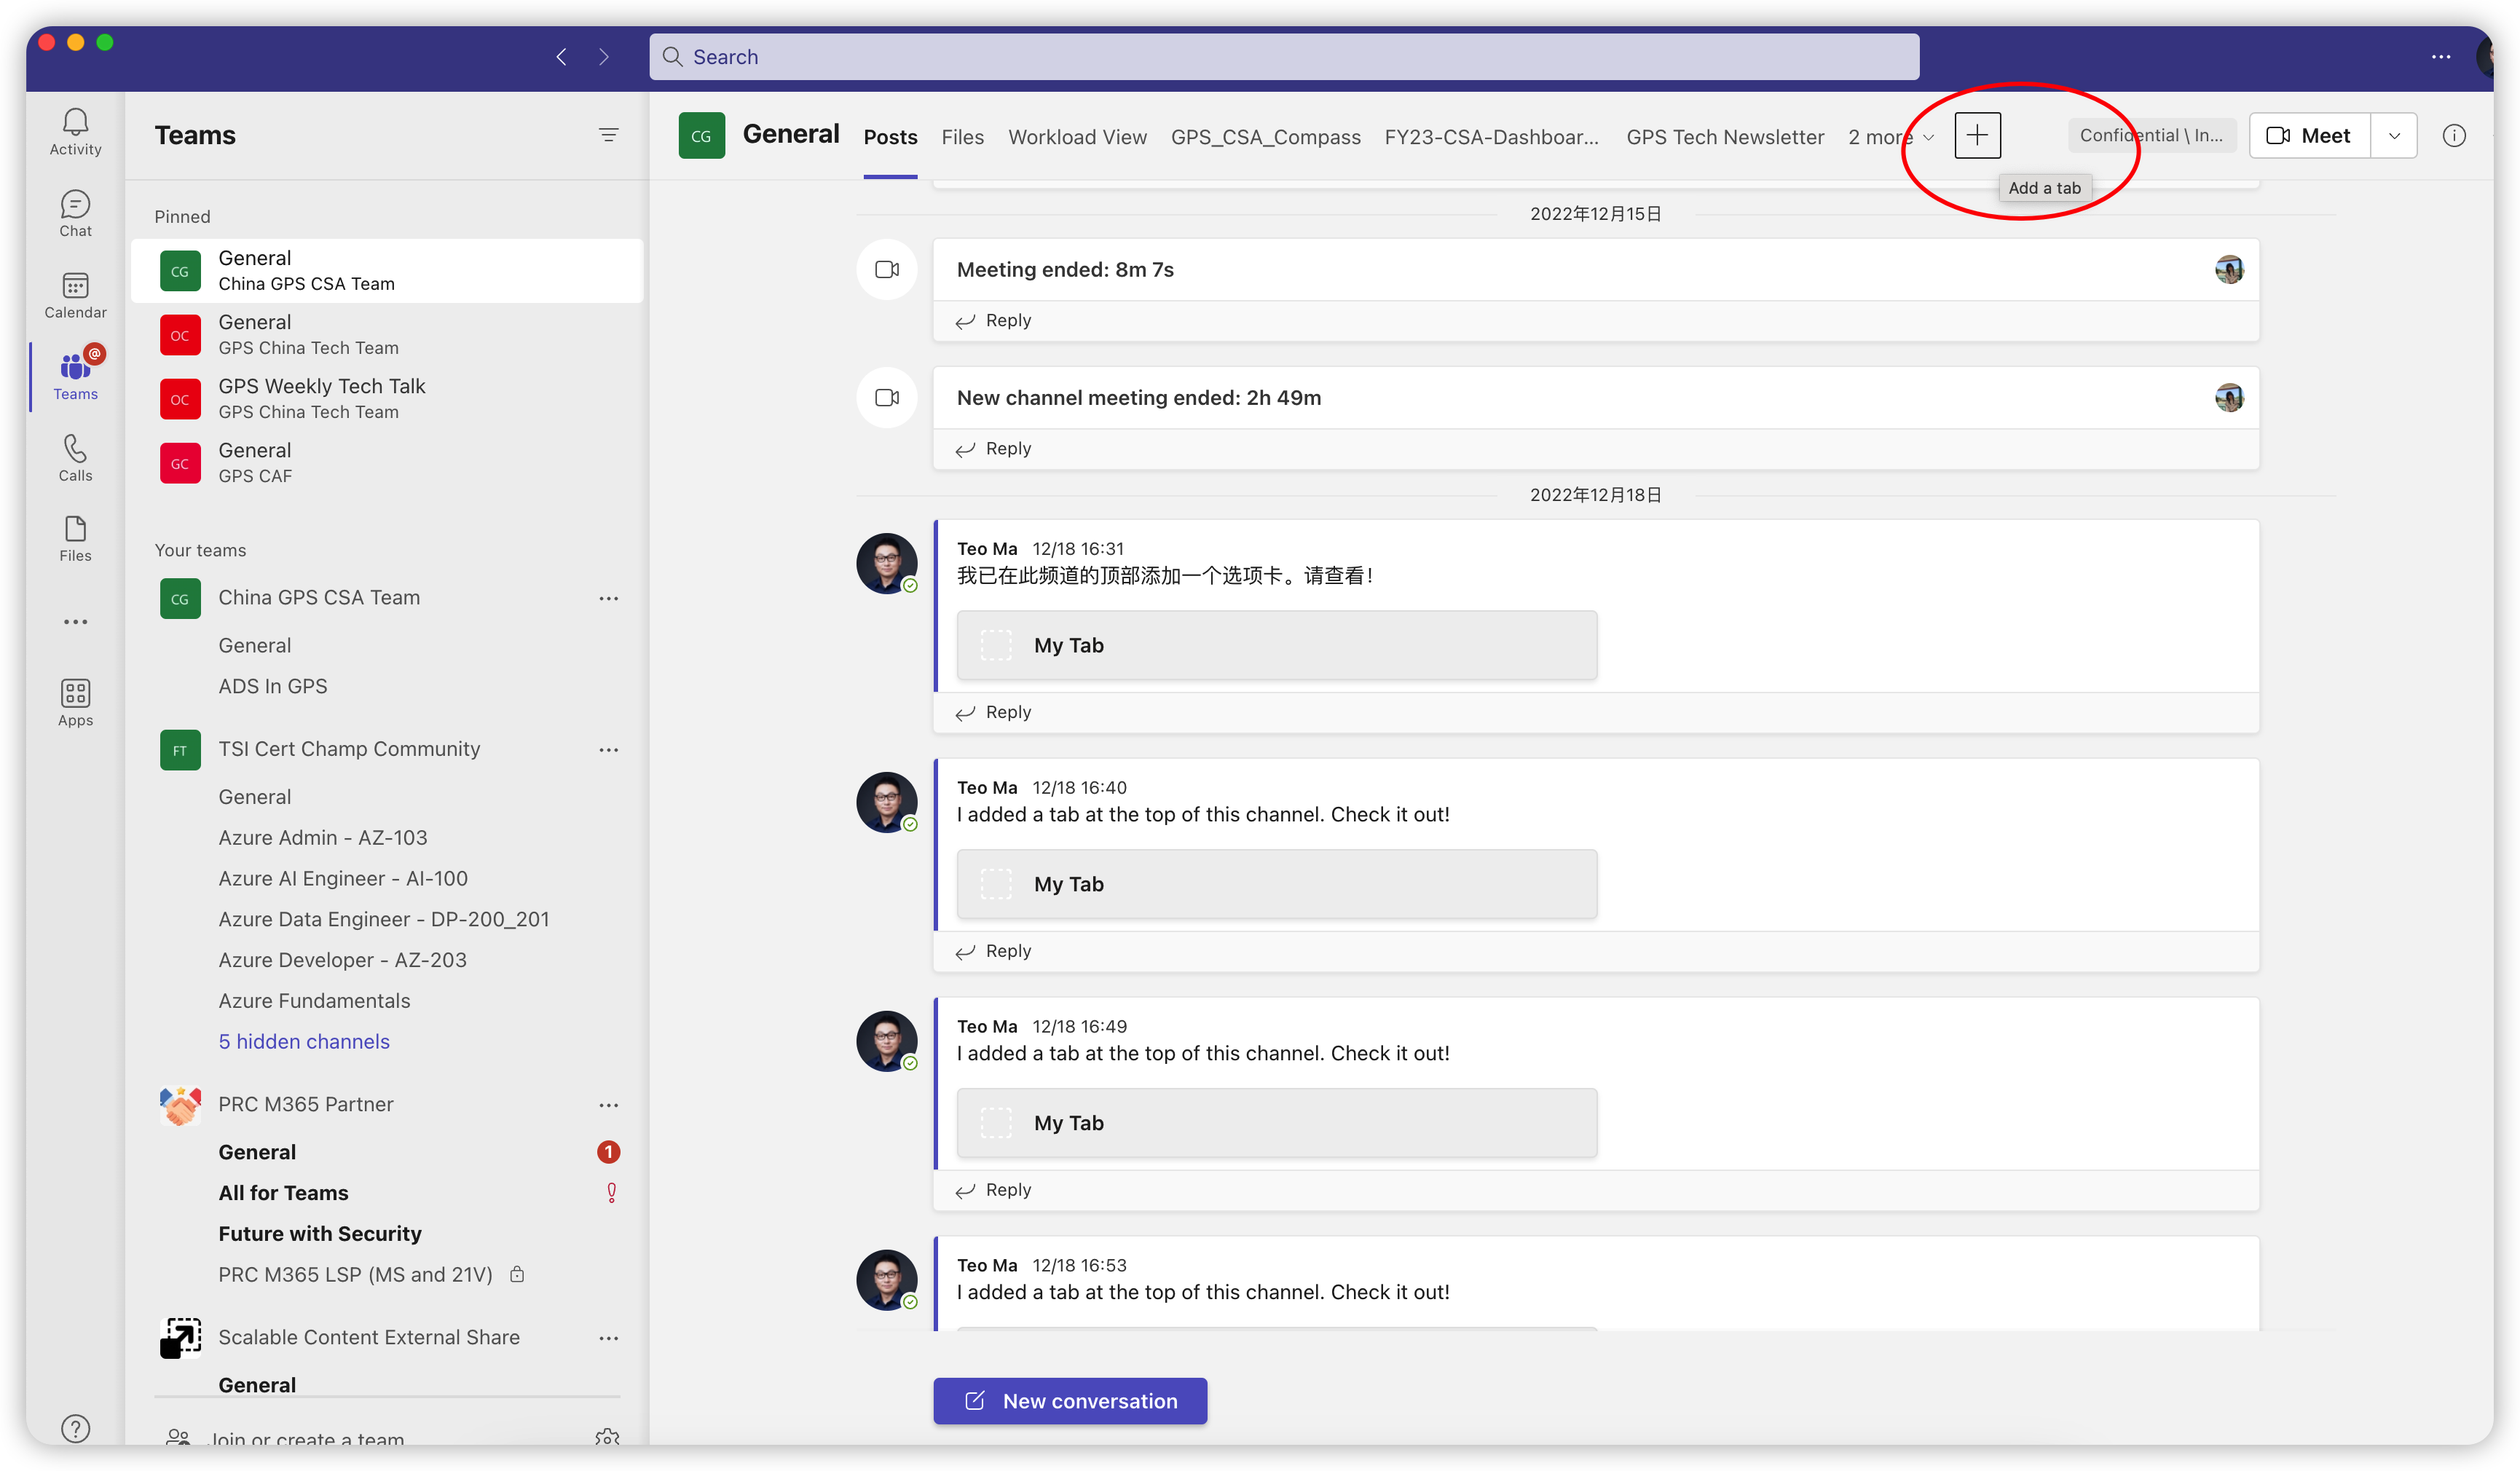2520x1471 pixels.
Task: Click the Meet button
Action: pos(2309,136)
